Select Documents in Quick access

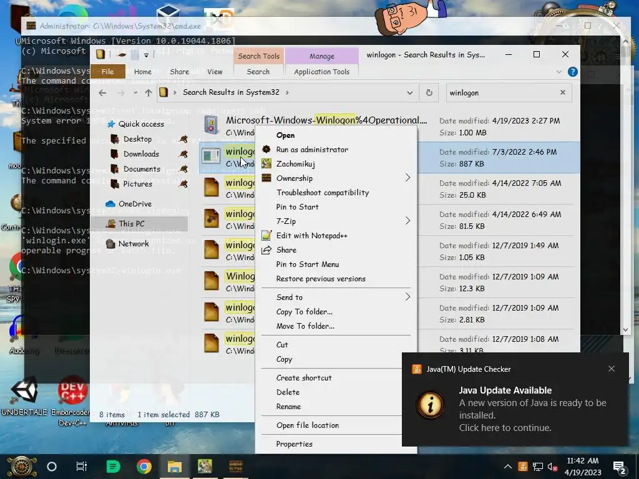pos(142,169)
